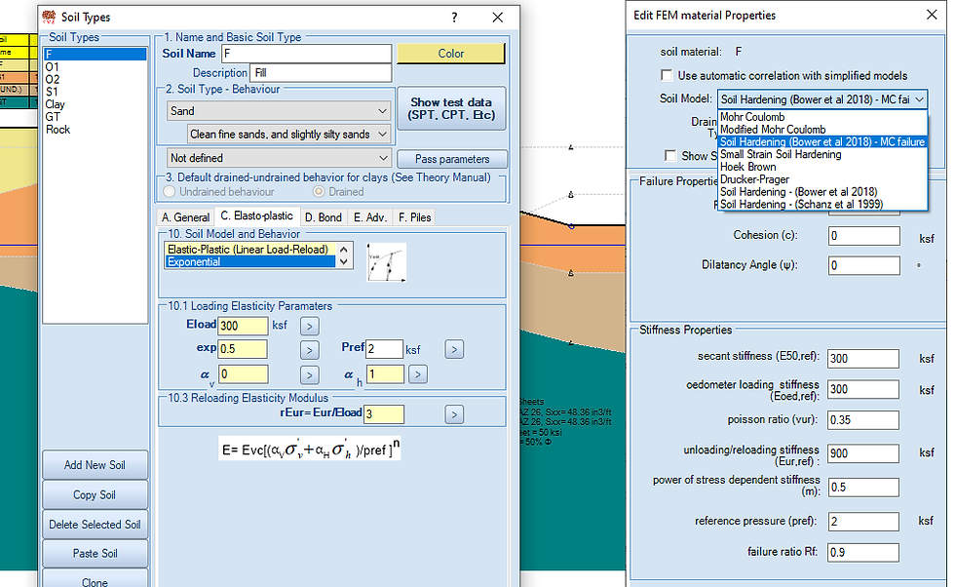Click the arrow button next to exp field

point(310,350)
